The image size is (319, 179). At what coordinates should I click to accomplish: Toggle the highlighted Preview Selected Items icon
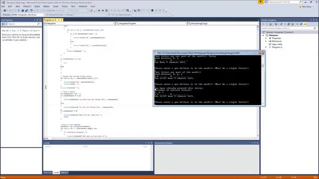(x=305, y=24)
